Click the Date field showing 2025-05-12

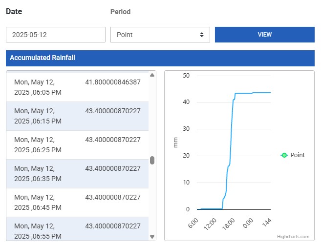[x=56, y=35]
